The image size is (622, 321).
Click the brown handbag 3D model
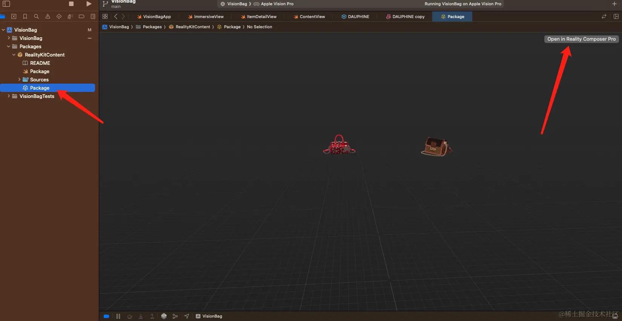(x=436, y=147)
